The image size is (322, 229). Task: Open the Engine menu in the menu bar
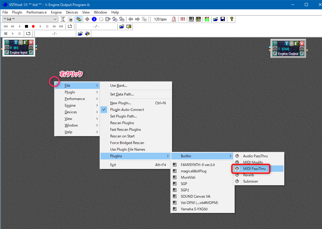point(56,12)
